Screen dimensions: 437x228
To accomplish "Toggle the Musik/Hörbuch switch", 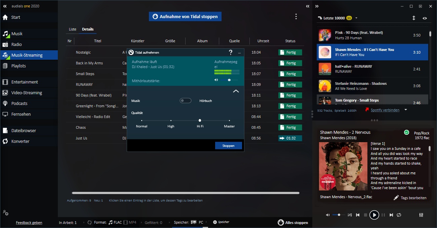I will 185,101.
